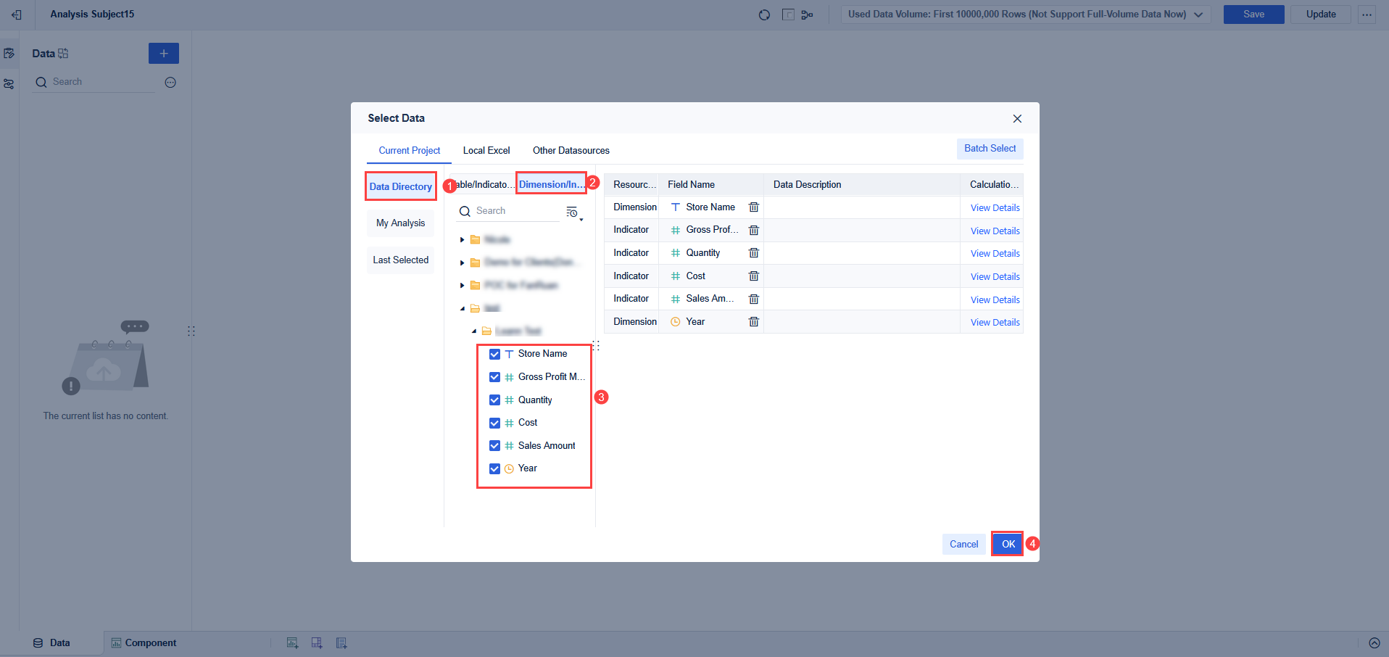Click the layout panel icon in top bar

[x=788, y=15]
